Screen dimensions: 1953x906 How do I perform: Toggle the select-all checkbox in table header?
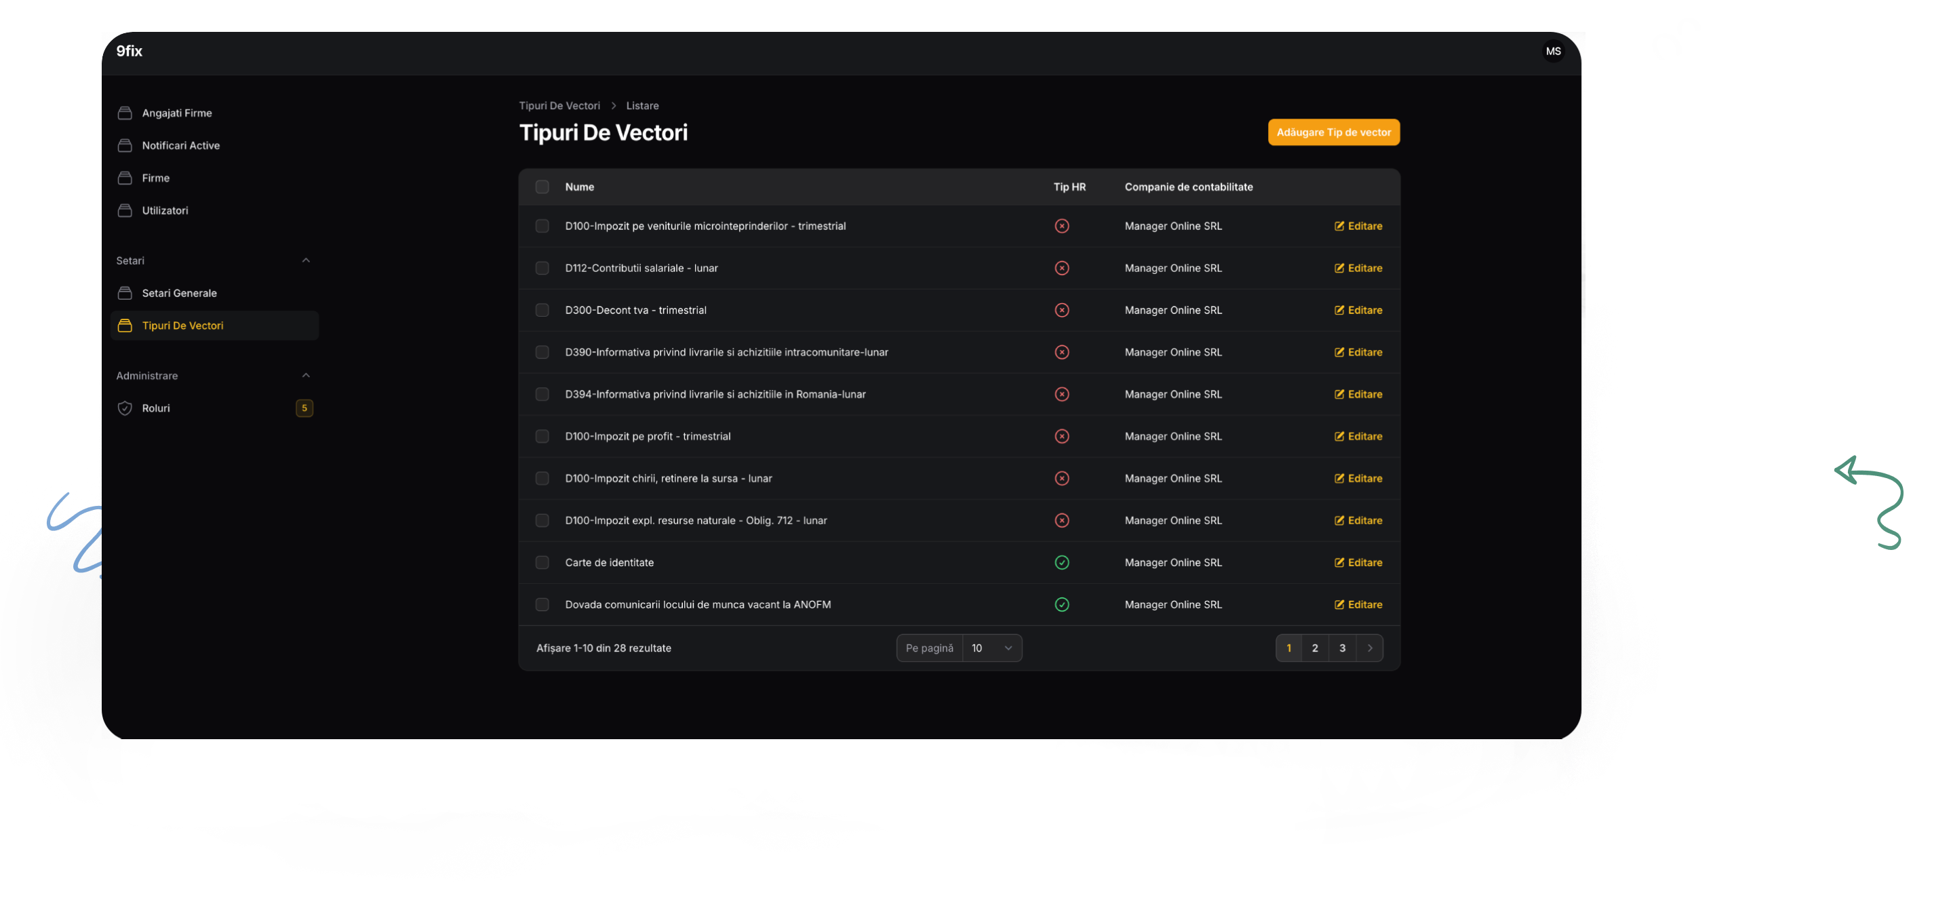542,187
